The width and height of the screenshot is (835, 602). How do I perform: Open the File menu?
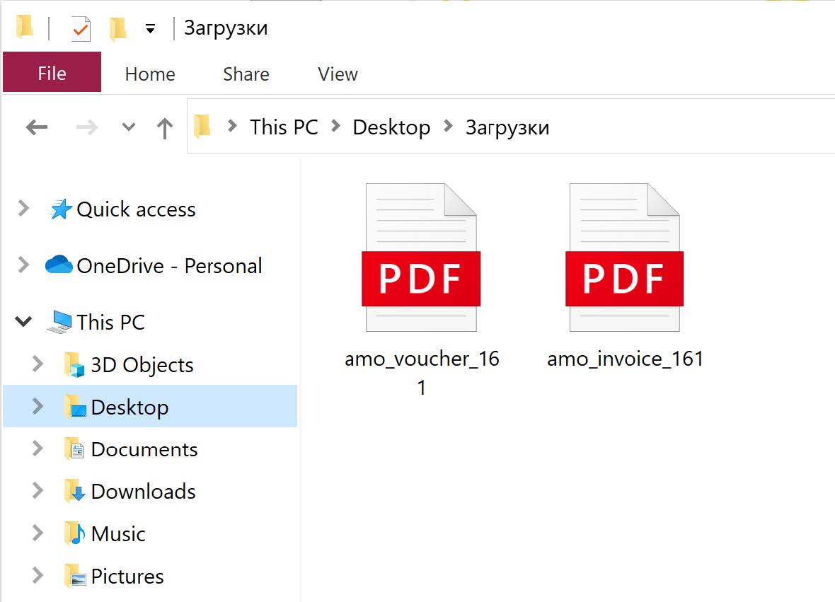(52, 74)
